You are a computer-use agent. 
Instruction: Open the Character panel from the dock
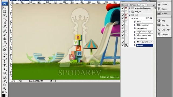[x=164, y=30]
